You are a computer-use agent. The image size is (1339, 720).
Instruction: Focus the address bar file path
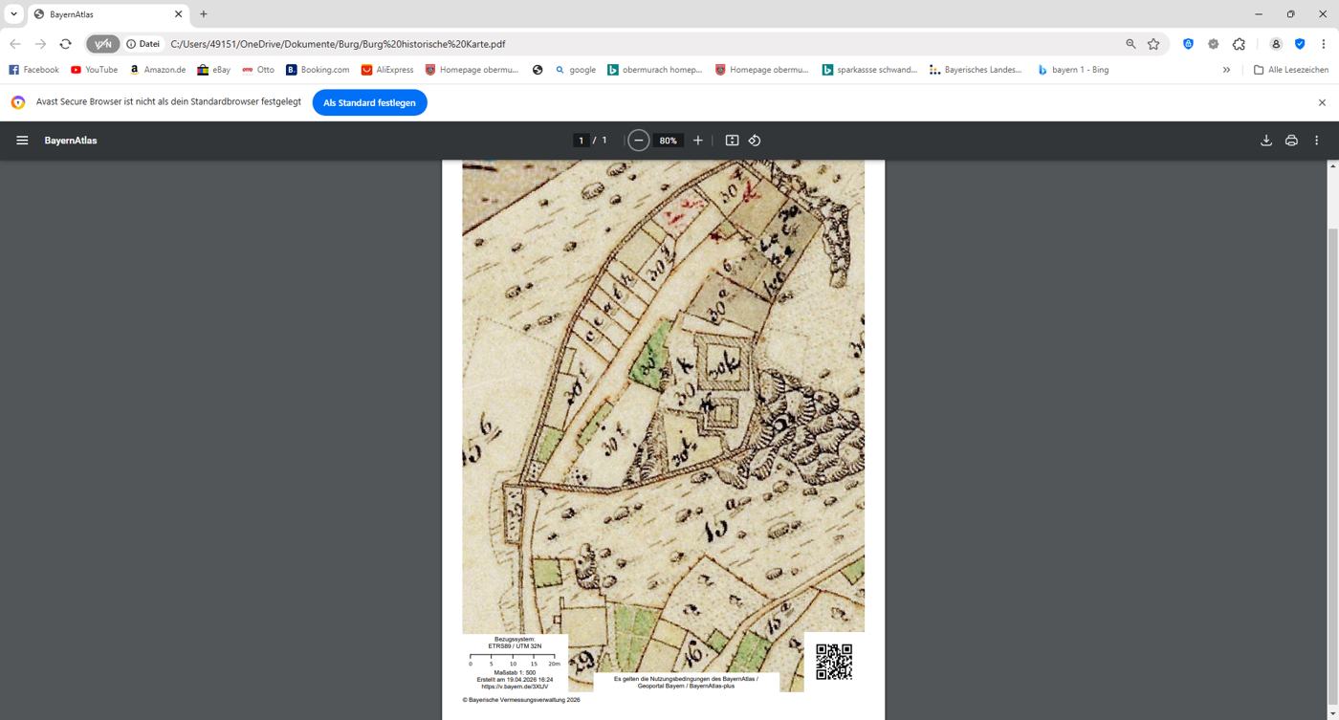coord(338,44)
